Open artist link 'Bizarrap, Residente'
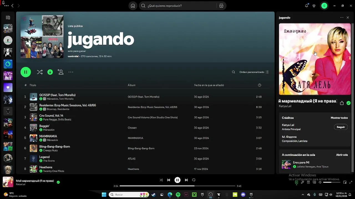This screenshot has height=199, width=355. [x=58, y=109]
